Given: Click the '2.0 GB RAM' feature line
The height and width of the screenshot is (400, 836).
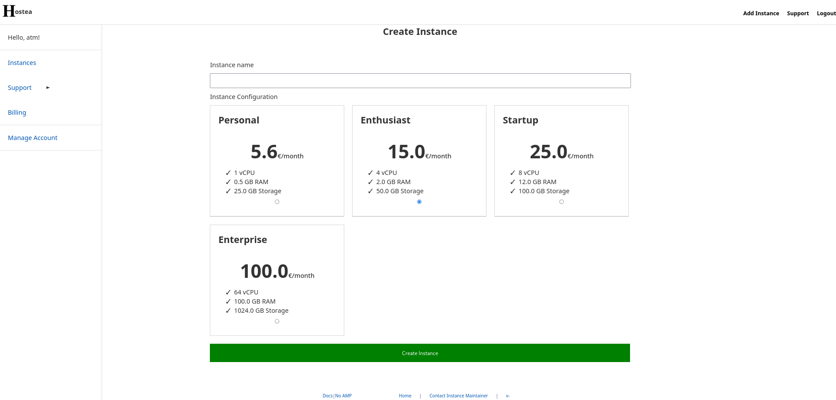Looking at the screenshot, I should coord(393,182).
